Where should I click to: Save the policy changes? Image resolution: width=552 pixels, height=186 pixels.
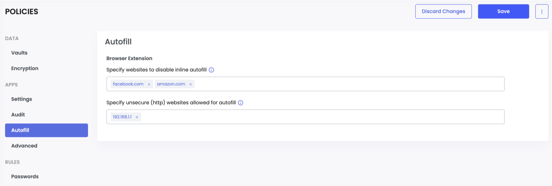pyautogui.click(x=503, y=12)
